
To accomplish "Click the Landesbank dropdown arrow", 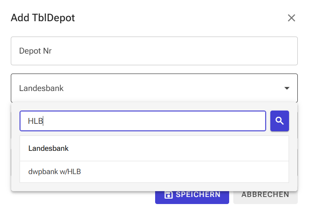I will point(287,88).
